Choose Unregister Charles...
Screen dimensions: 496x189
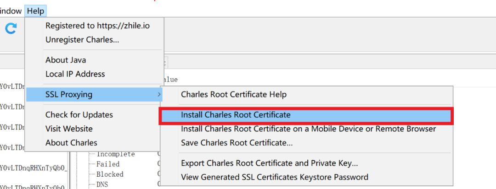point(94,40)
